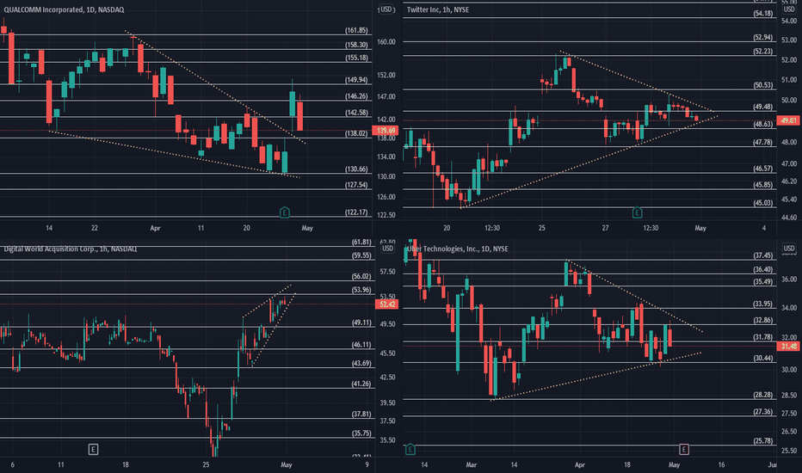802x473 pixels.
Task: Select the (54.18) level label on Twitter
Action: coord(763,13)
